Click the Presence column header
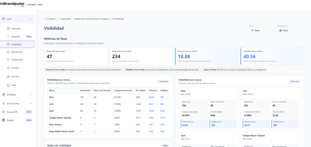 point(153,91)
